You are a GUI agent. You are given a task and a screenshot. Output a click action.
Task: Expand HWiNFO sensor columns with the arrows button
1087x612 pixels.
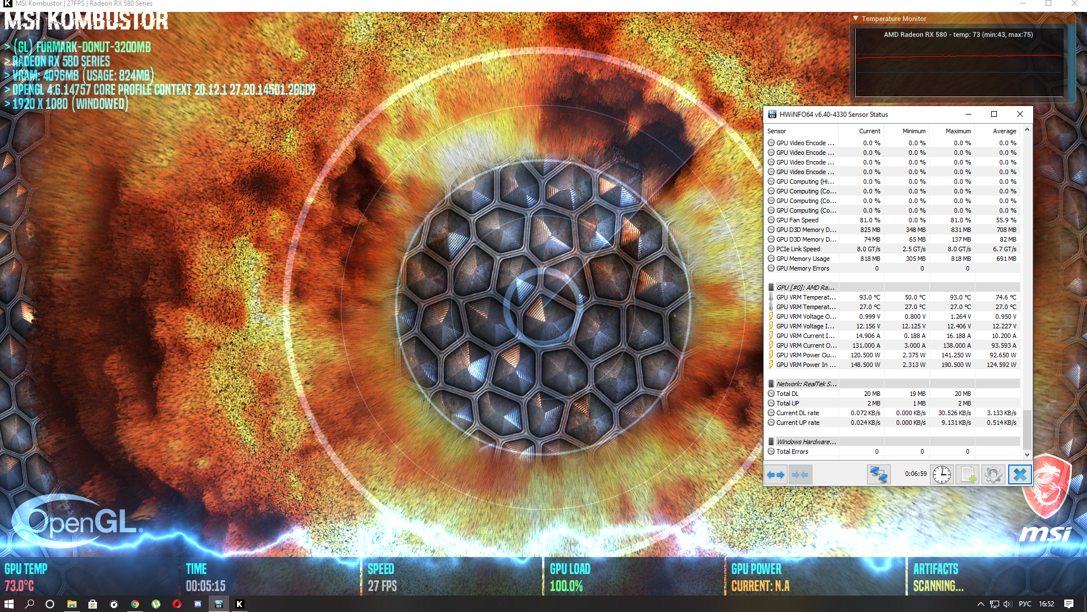click(x=776, y=474)
